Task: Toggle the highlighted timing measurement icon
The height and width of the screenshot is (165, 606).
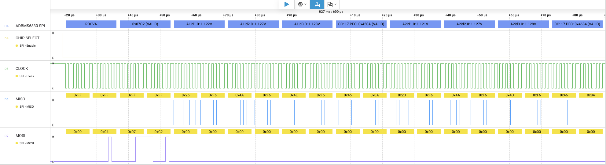Action: pos(317,4)
